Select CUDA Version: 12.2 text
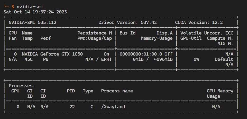This screenshot has width=247, height=119. coord(199,22)
